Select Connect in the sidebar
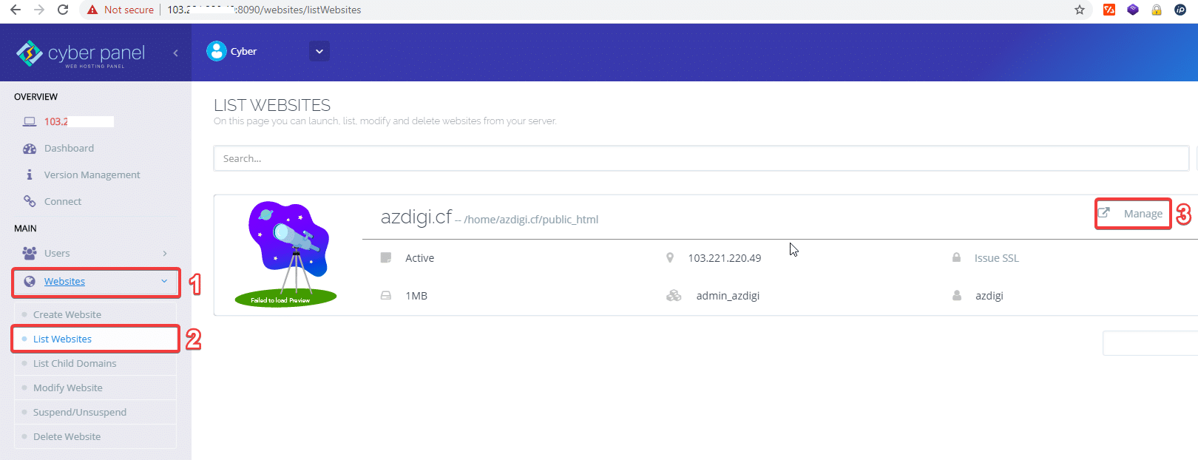 (x=63, y=201)
